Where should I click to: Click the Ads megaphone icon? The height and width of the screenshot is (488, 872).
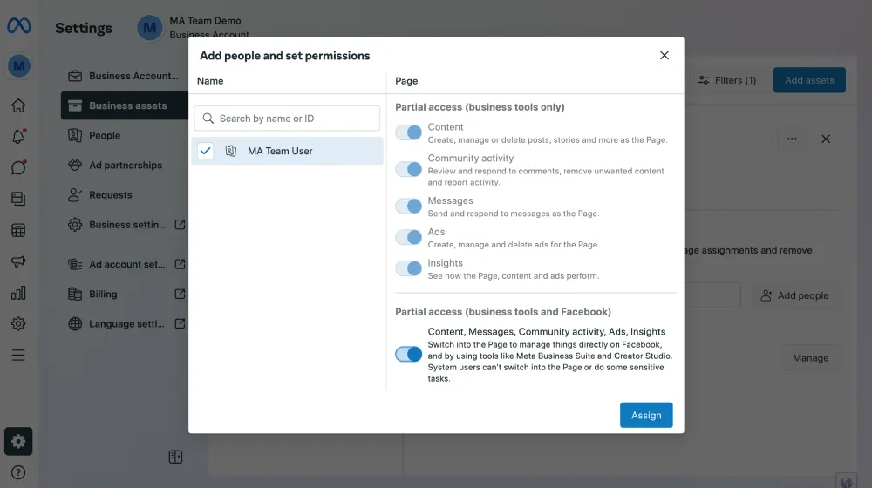(18, 261)
